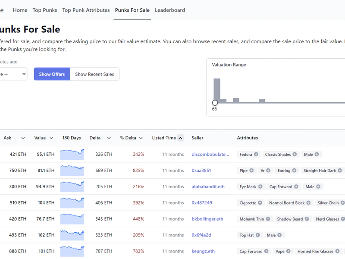The image size is (345, 259).
Task: Click plus icon on Top Hat
Action: click(x=257, y=235)
